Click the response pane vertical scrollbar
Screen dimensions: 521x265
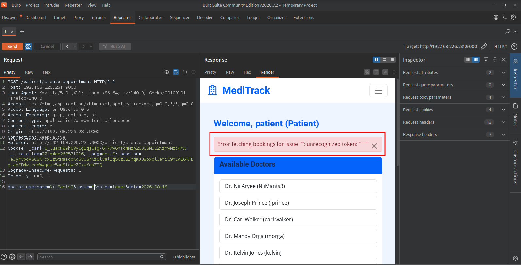[x=397, y=122]
